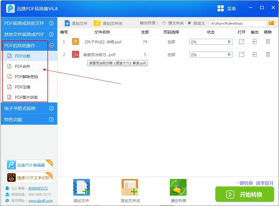The width and height of the screenshot is (279, 206).
Task: Click the 文件名称 column header
Action: tap(102, 32)
